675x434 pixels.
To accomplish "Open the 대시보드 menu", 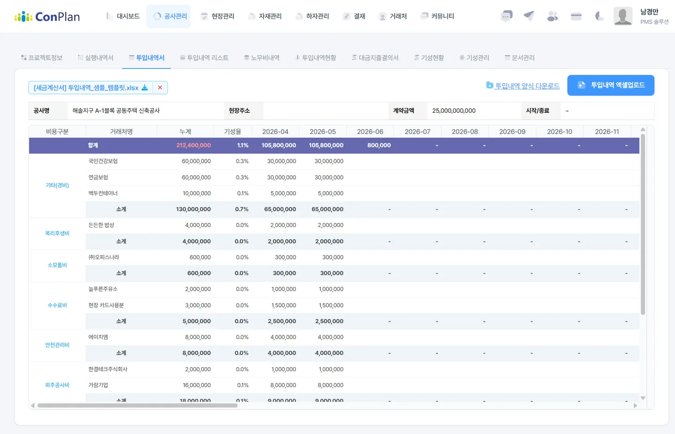I will click(123, 16).
